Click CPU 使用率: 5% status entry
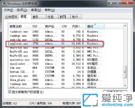 pos(41,103)
